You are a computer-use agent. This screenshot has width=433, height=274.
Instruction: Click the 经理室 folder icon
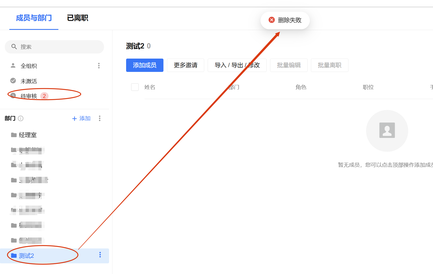(x=14, y=135)
